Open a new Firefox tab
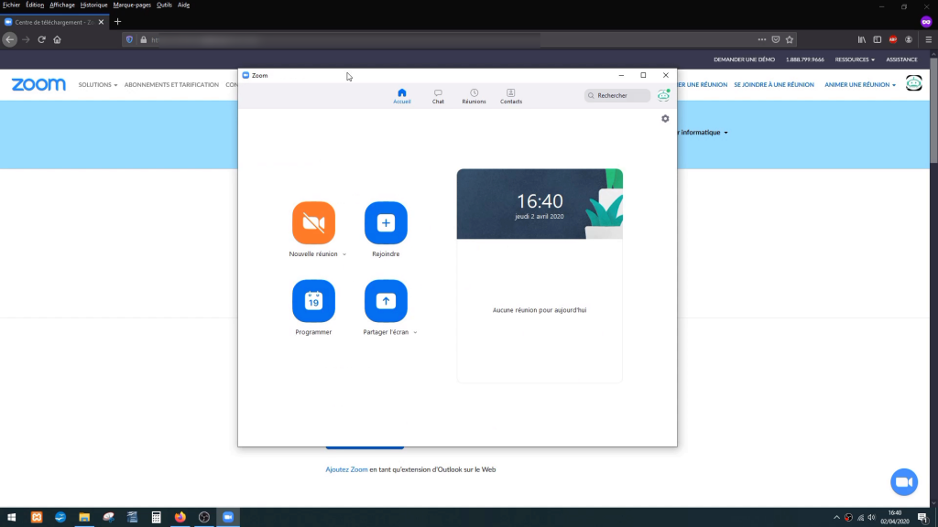The width and height of the screenshot is (938, 527). (x=118, y=22)
